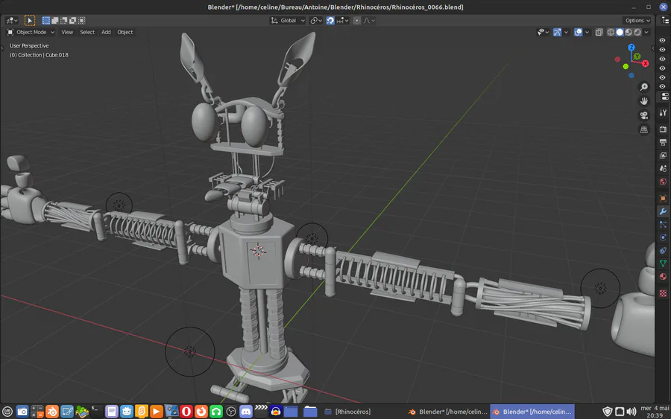Open the Physics properties tab
The width and height of the screenshot is (671, 419).
point(663,237)
